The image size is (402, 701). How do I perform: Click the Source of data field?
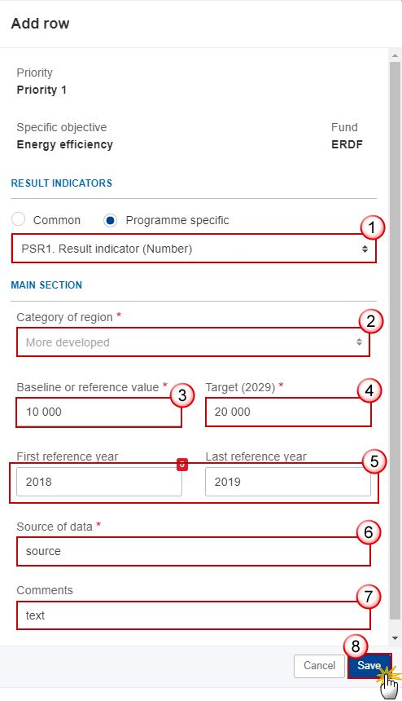coord(194,551)
